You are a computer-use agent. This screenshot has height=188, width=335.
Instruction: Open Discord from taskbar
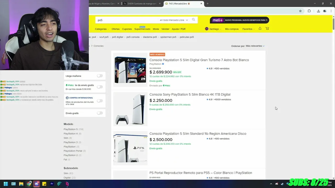(37, 184)
